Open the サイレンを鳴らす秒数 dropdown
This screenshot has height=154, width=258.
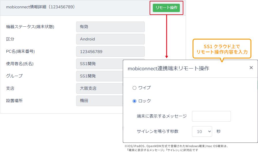202,131
